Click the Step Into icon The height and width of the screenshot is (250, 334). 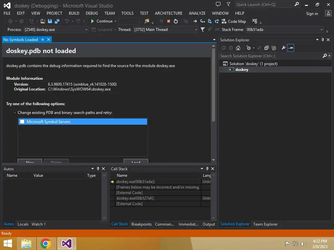(x=202, y=21)
